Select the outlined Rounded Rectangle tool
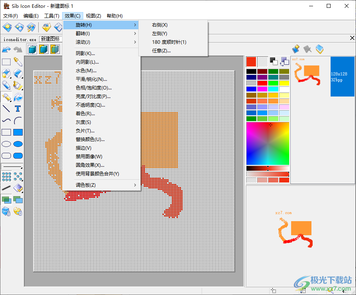Viewport: 356px width, 295px height. click(6, 156)
